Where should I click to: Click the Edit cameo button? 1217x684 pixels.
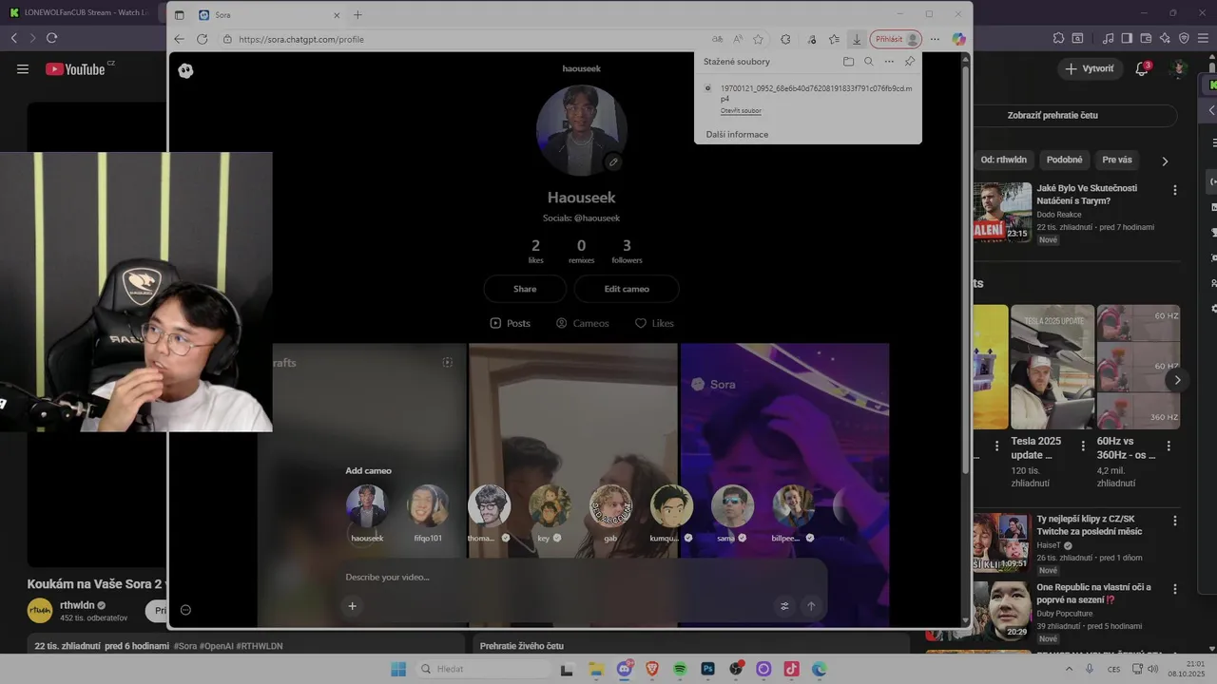(x=627, y=289)
